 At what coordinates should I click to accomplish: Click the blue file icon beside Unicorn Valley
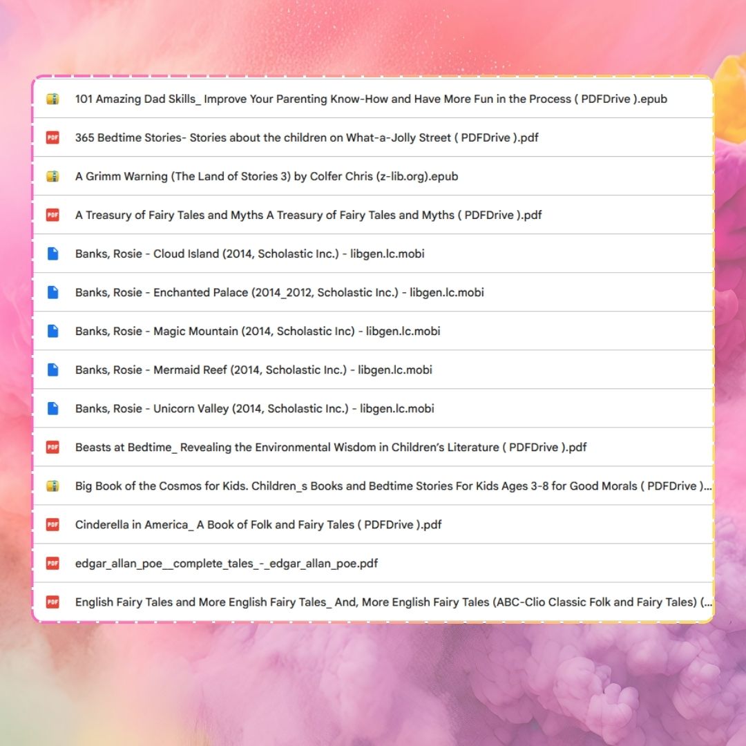(x=52, y=408)
